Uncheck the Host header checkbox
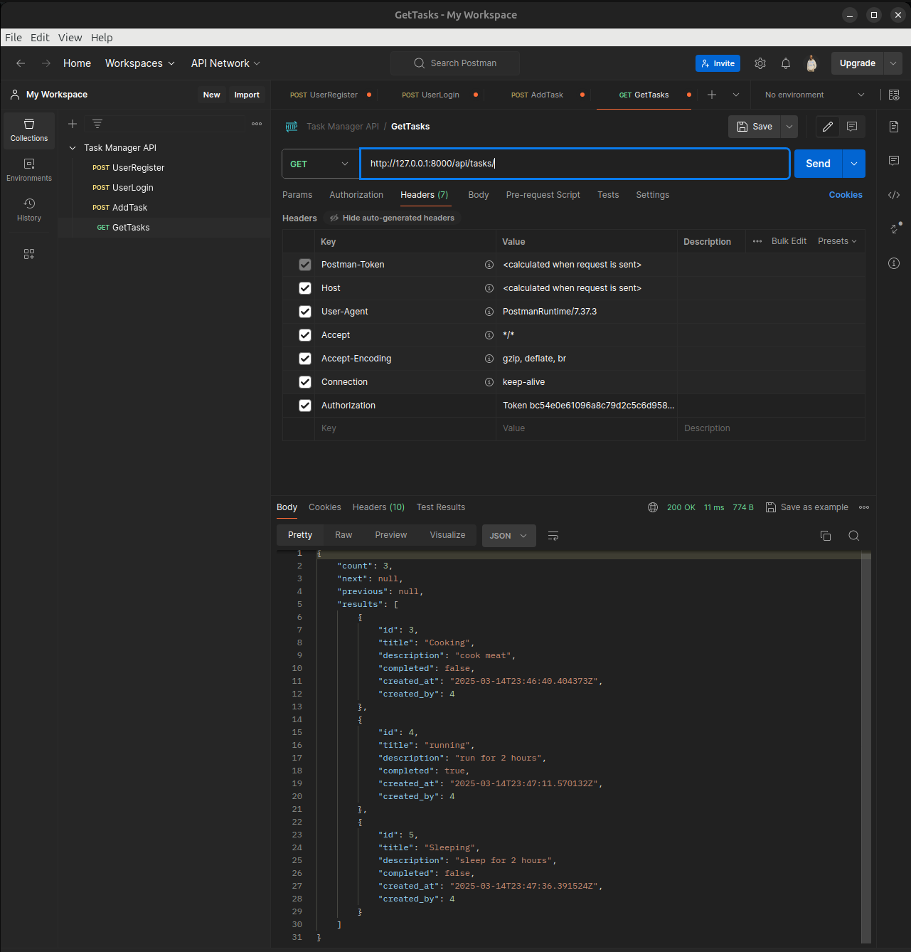 305,288
